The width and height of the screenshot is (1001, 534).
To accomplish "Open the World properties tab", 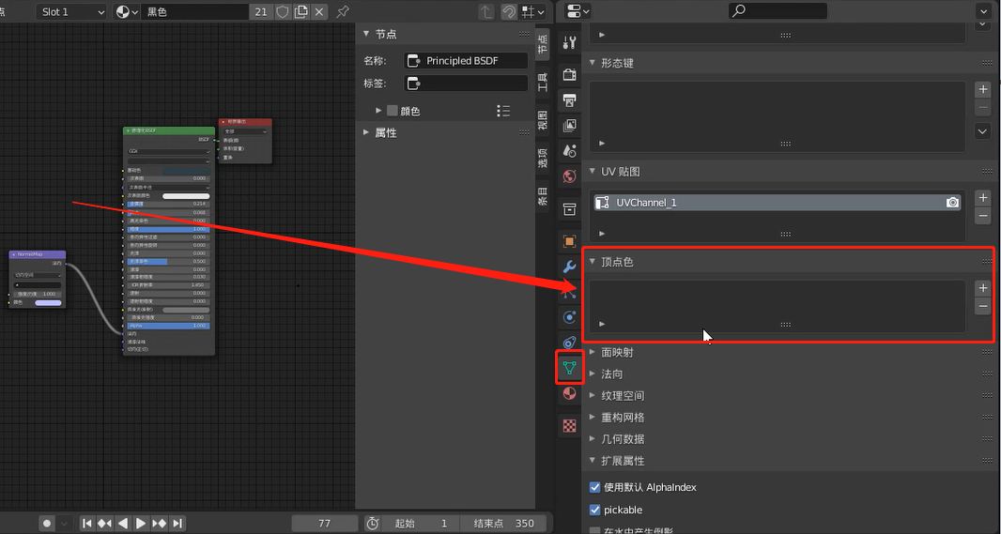I will tap(569, 176).
